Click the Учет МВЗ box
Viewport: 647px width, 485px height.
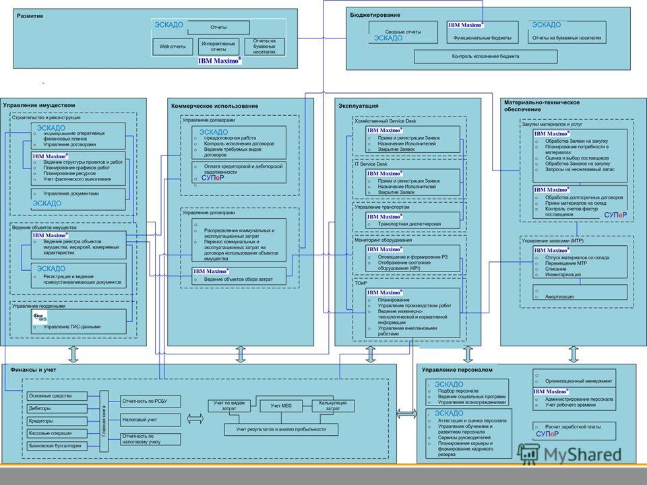click(x=281, y=406)
